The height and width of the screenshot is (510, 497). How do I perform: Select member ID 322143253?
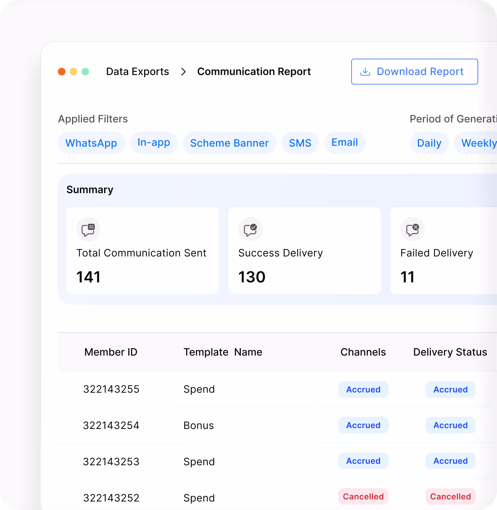tap(111, 462)
